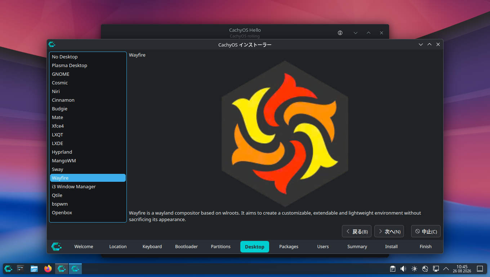Click the CachyOS Hello window title
This screenshot has height=277, width=490.
[245, 30]
